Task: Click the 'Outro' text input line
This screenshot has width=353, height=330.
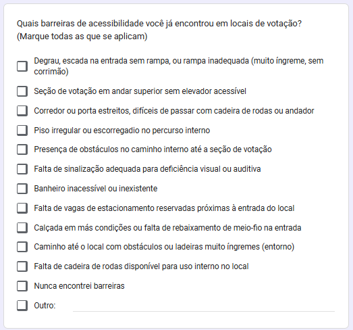Action: click(x=204, y=307)
